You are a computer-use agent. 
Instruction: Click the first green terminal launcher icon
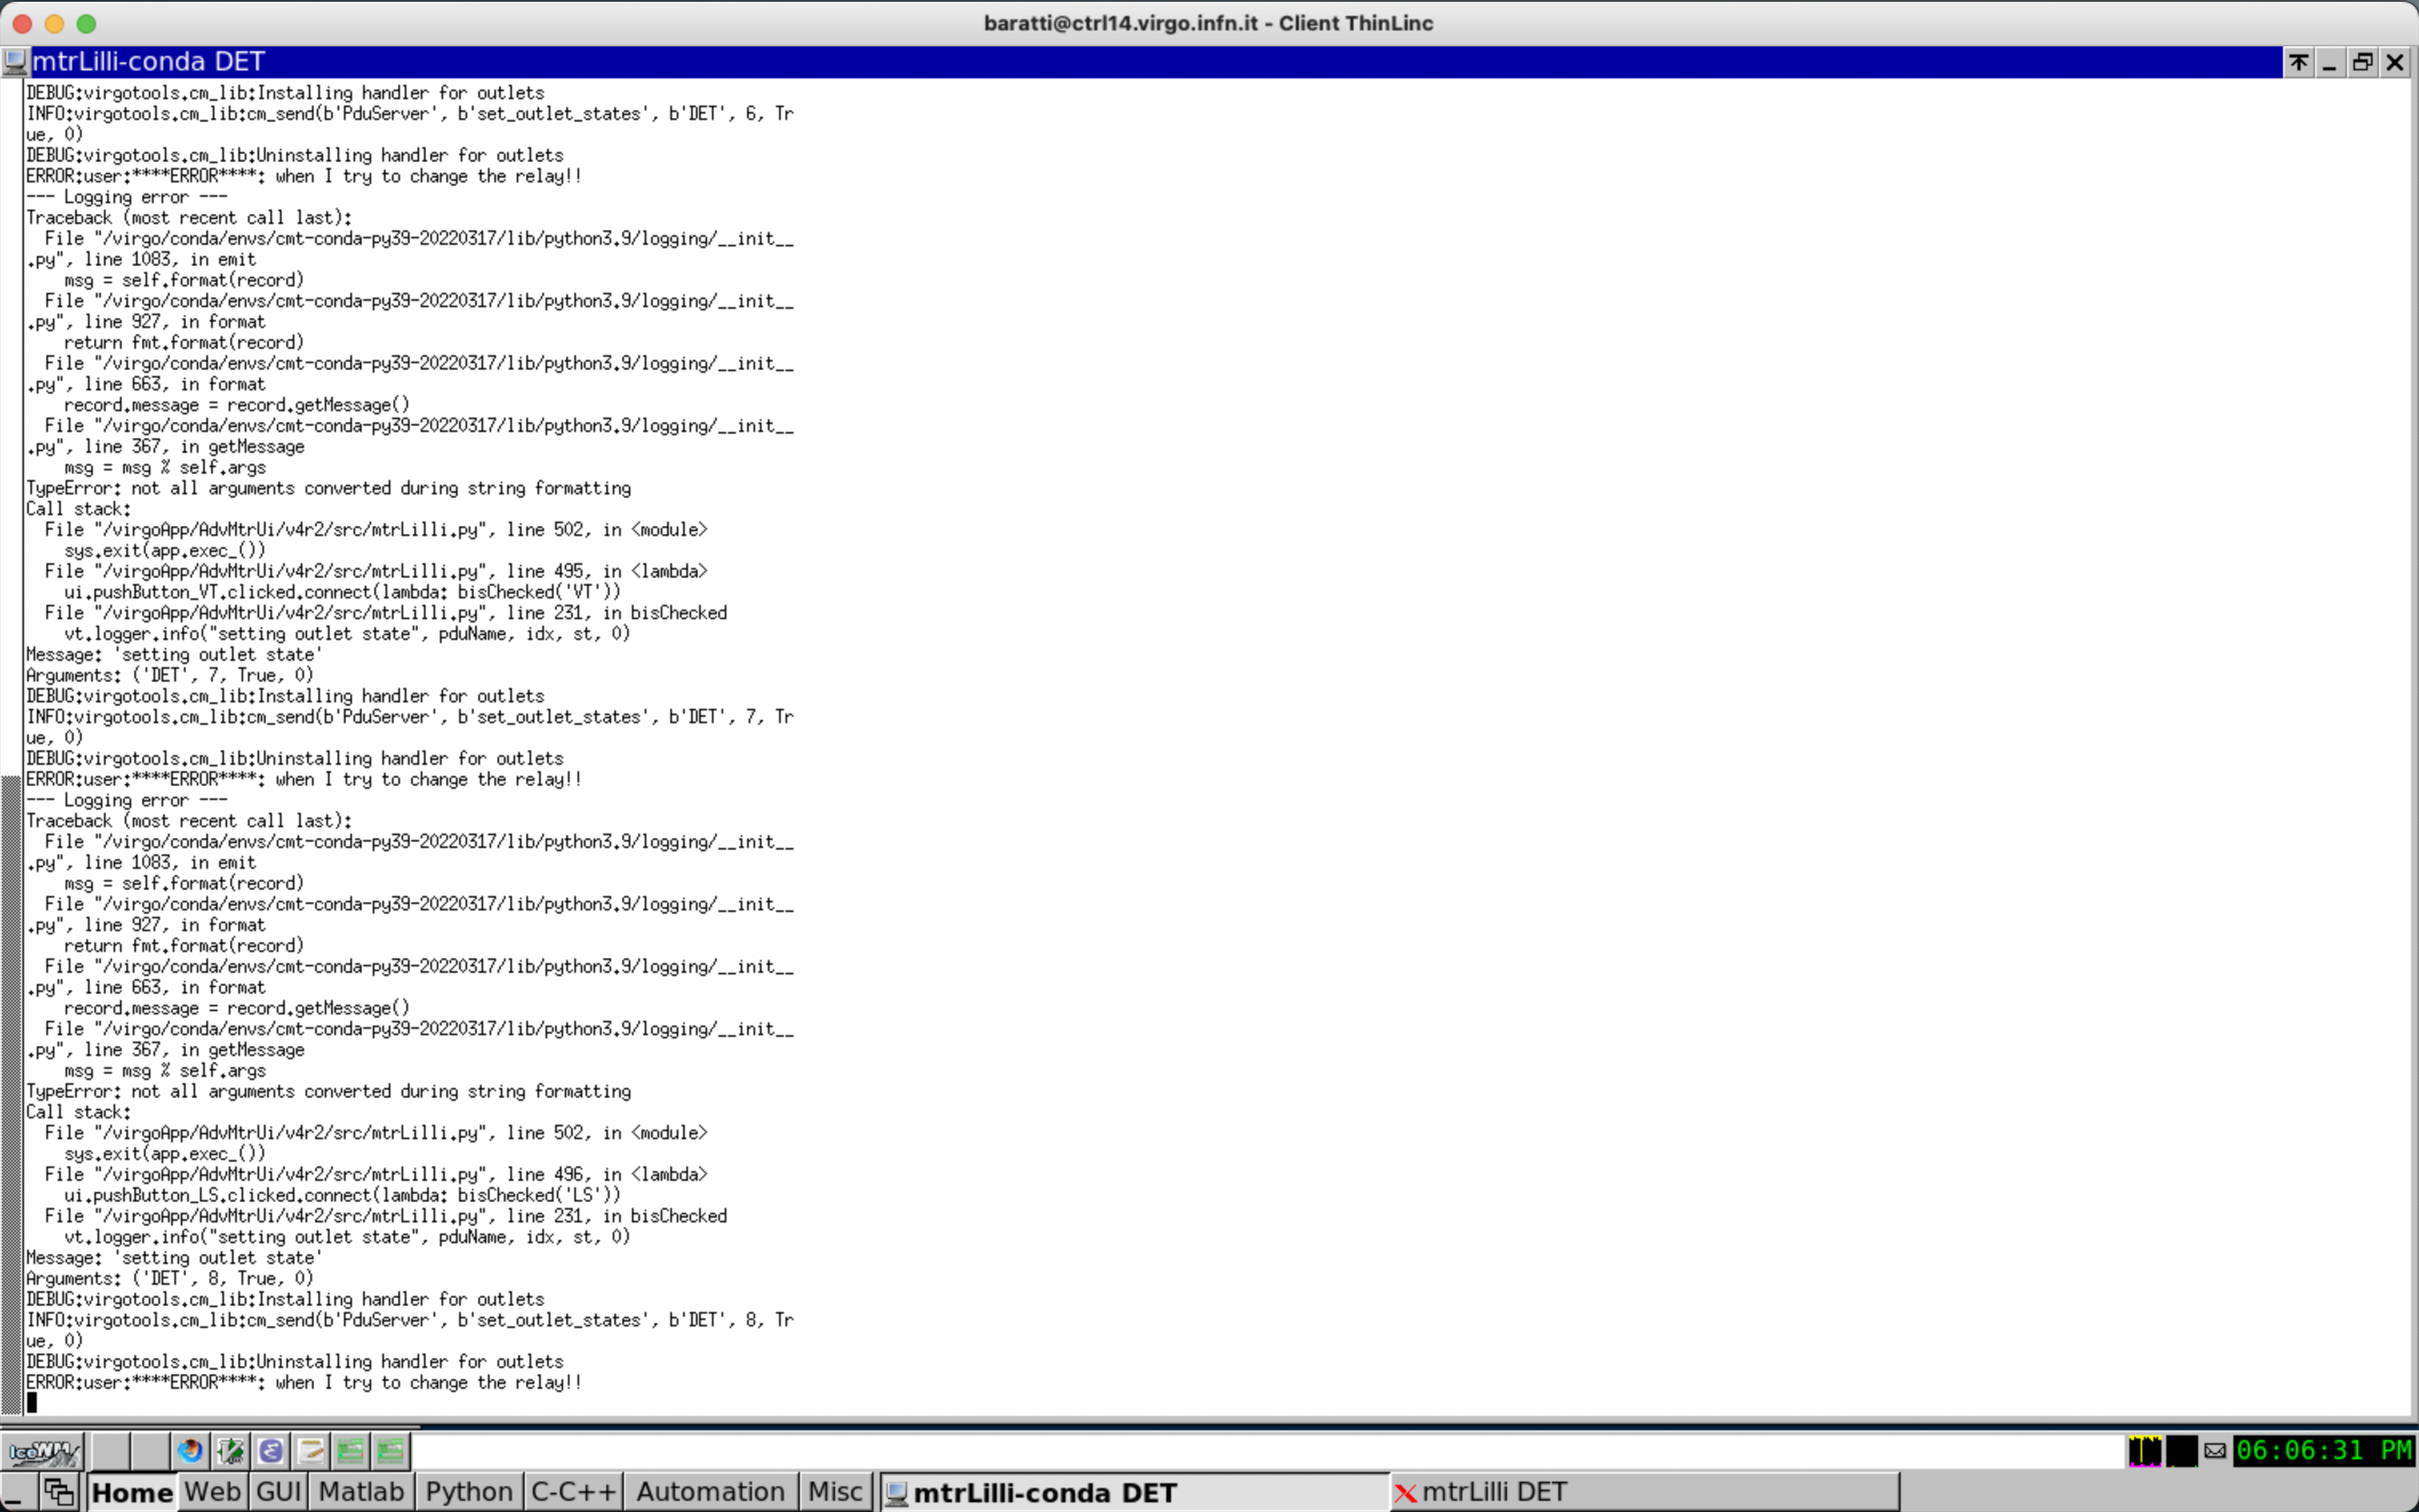(x=351, y=1451)
